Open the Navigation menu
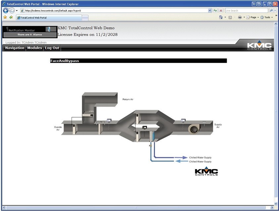This screenshot has width=279, height=211. tap(15, 48)
